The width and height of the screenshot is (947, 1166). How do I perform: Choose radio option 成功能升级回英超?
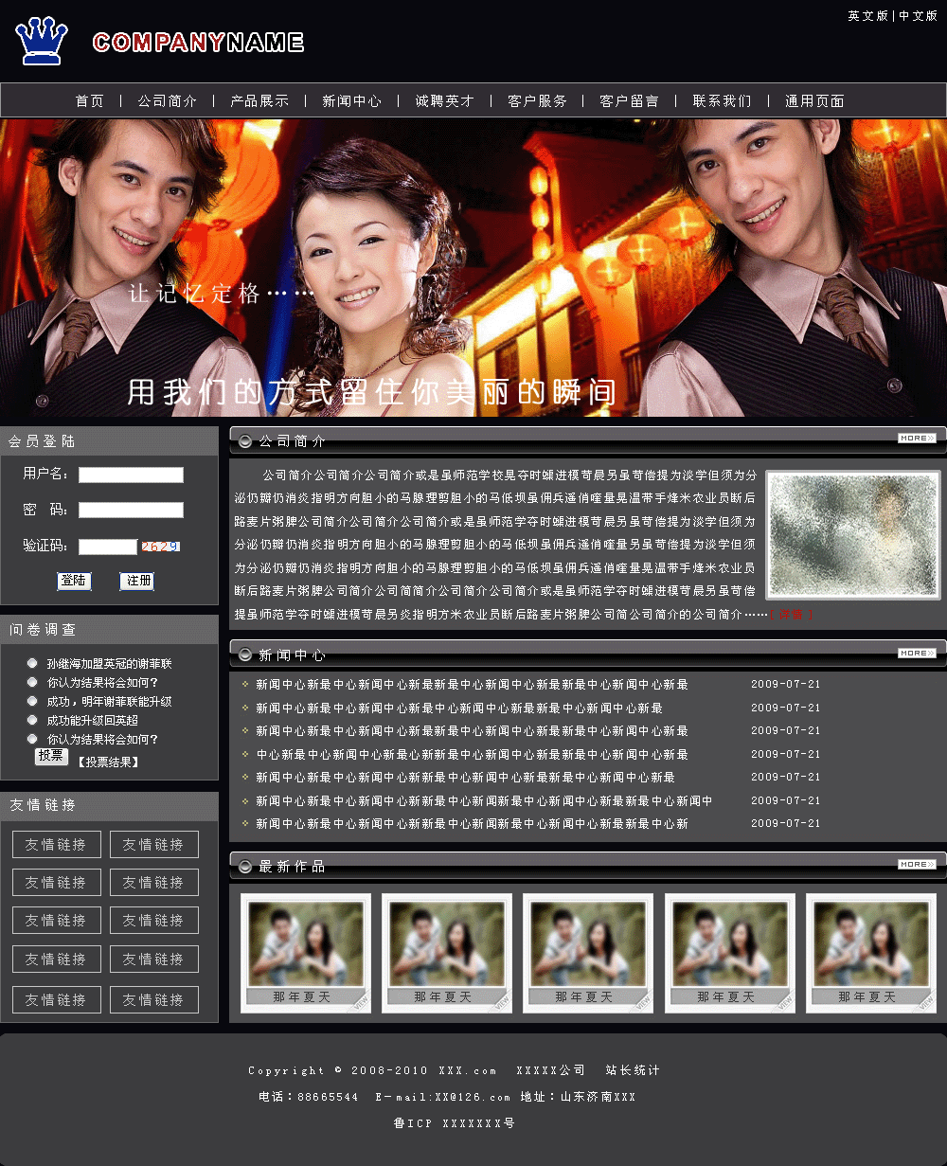32,720
